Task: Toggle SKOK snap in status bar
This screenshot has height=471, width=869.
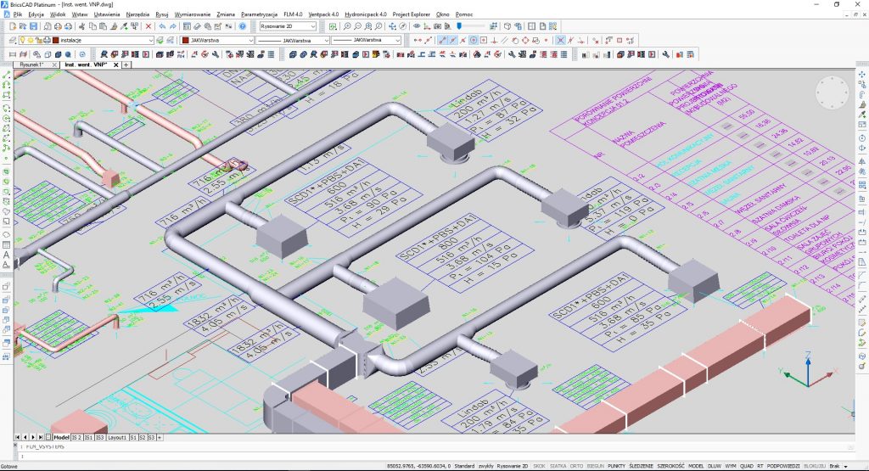Action: (539, 466)
